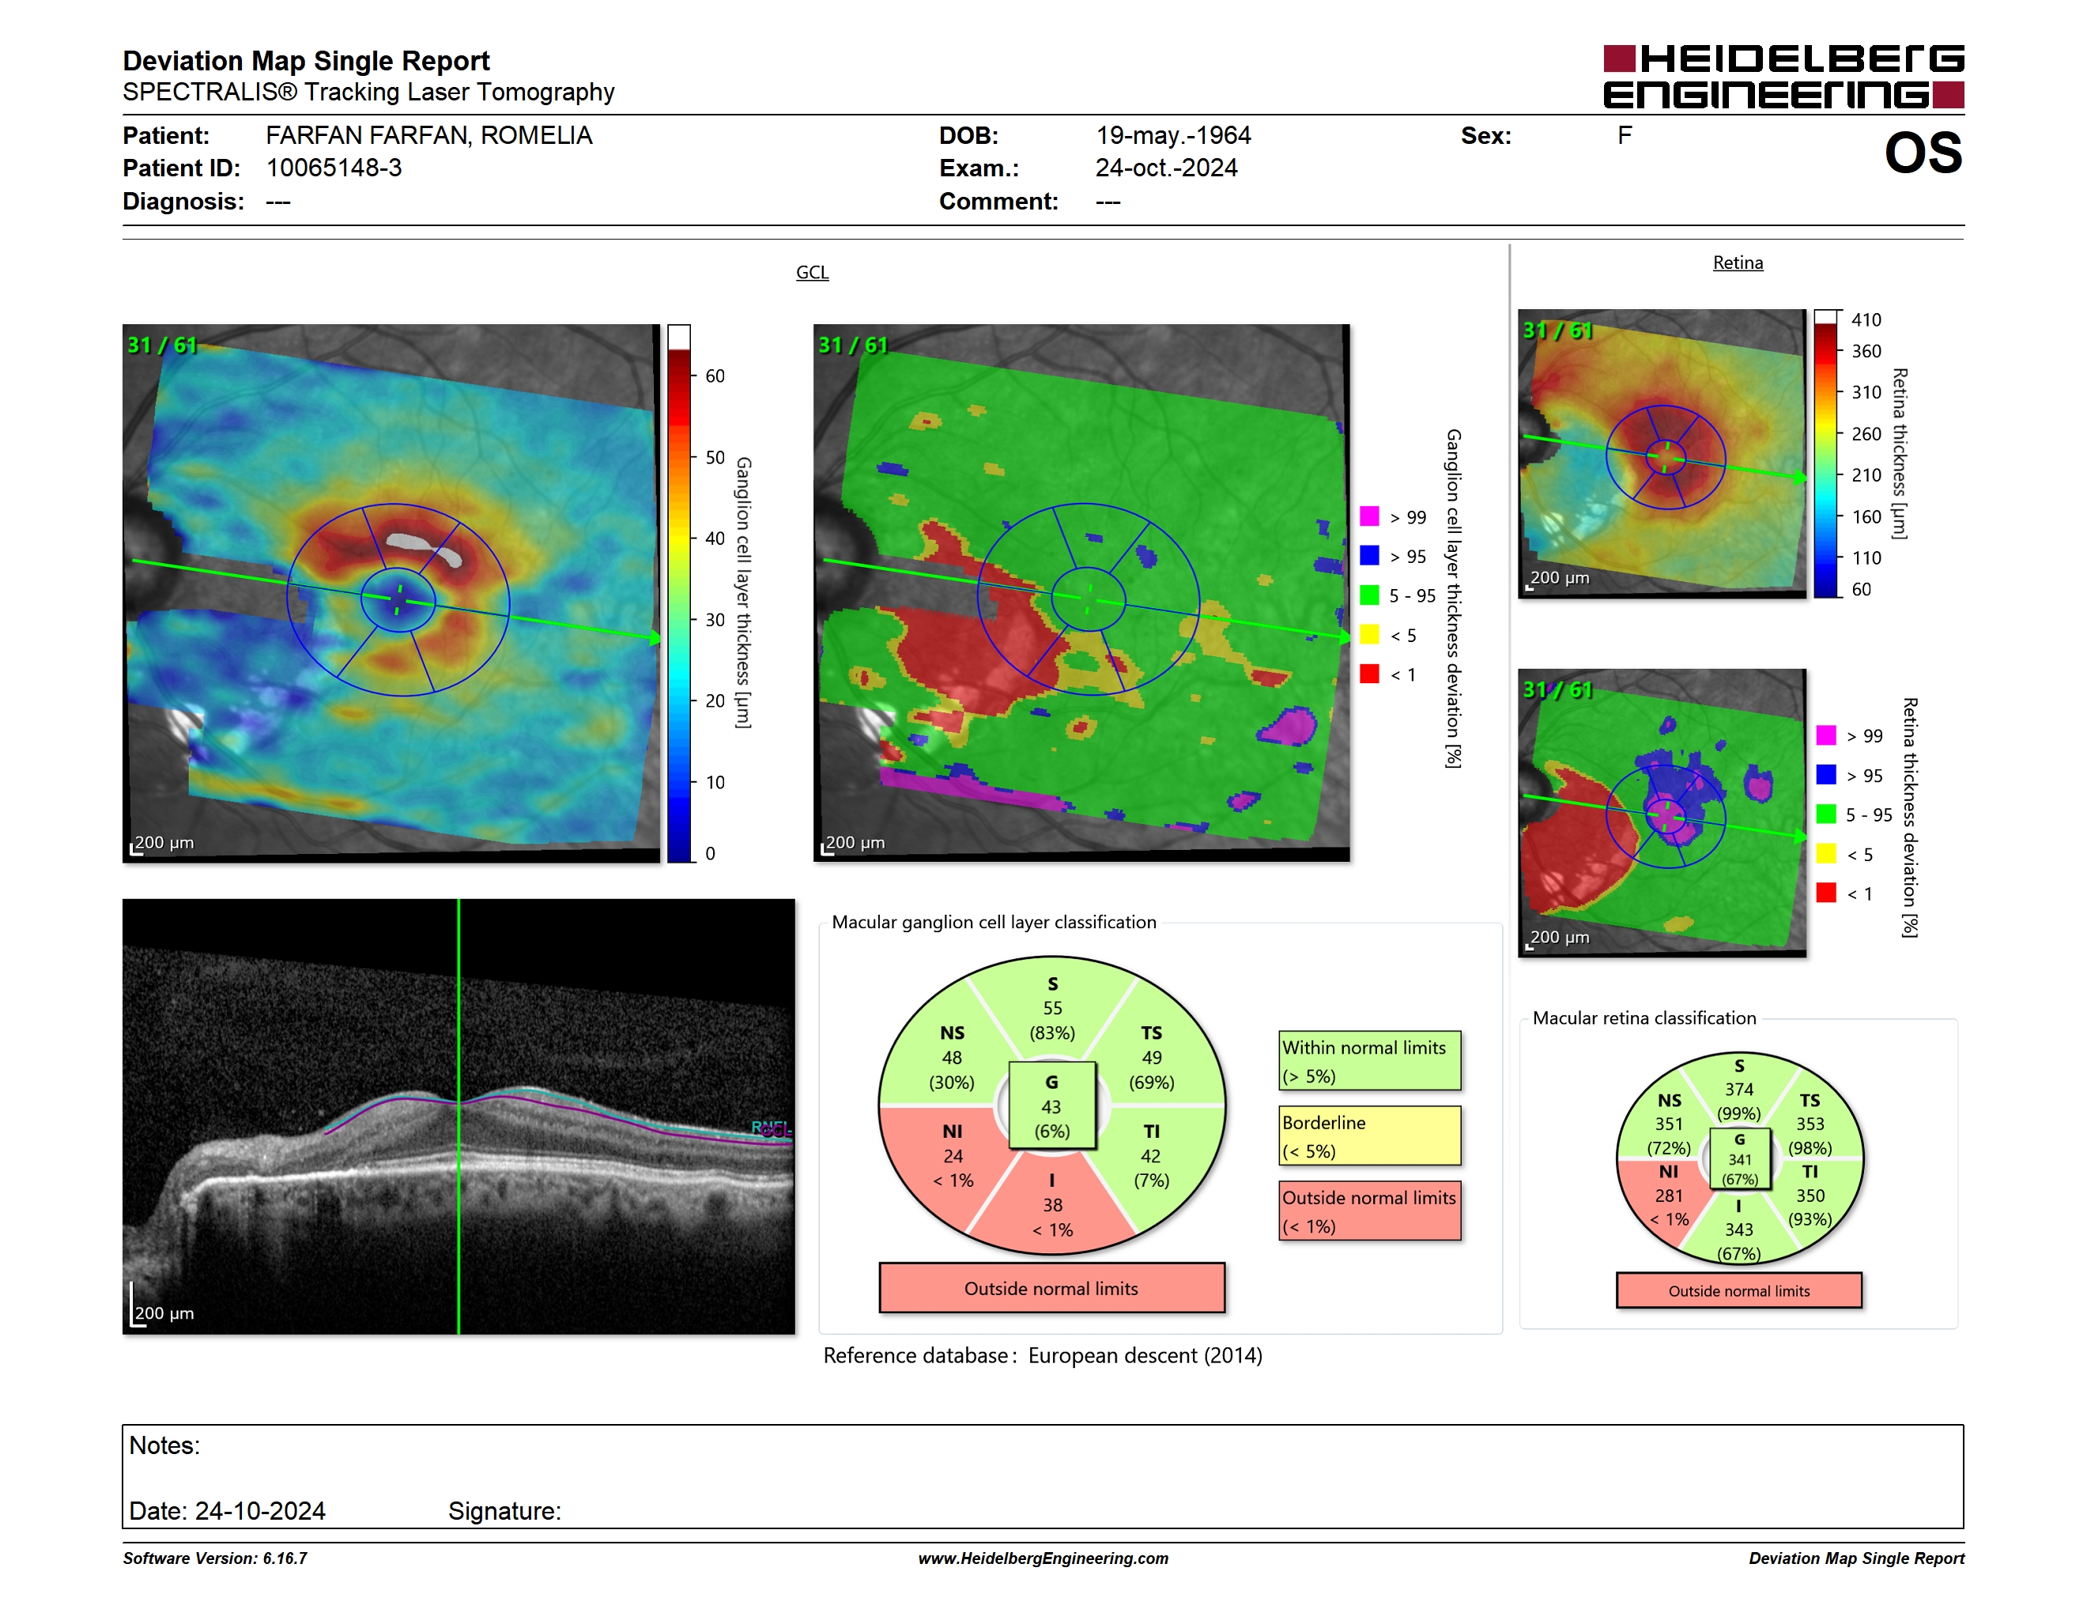The image size is (2087, 1613).
Task: Click the retina global G value 341
Action: point(1739,1160)
